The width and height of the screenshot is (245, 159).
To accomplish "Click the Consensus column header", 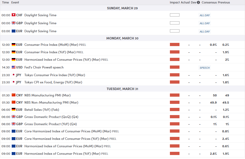I will 209,2.
